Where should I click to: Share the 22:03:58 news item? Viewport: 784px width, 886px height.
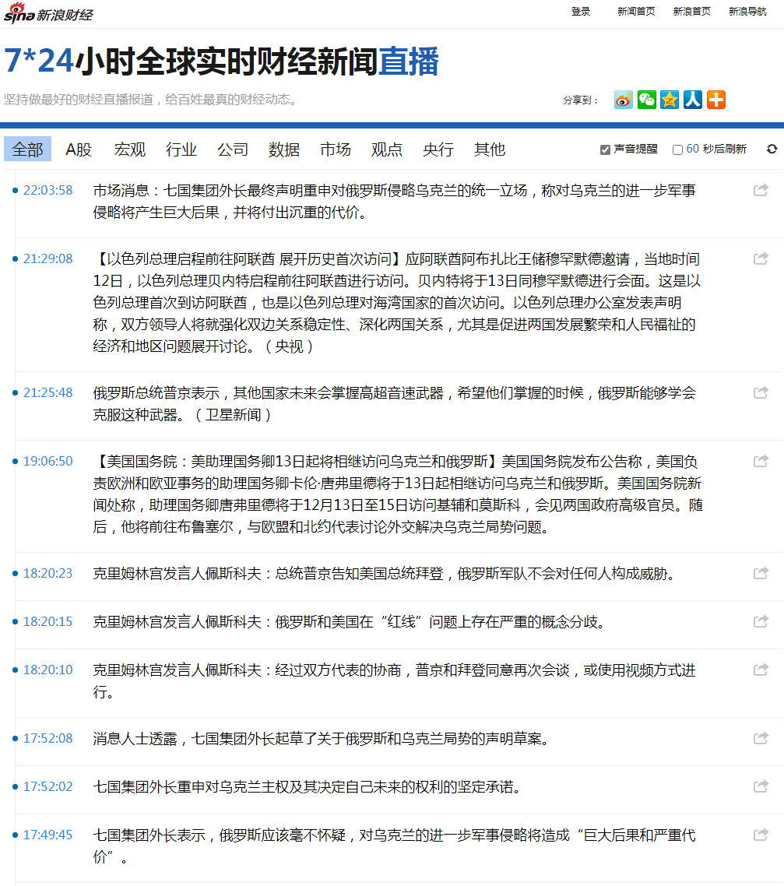(x=761, y=190)
